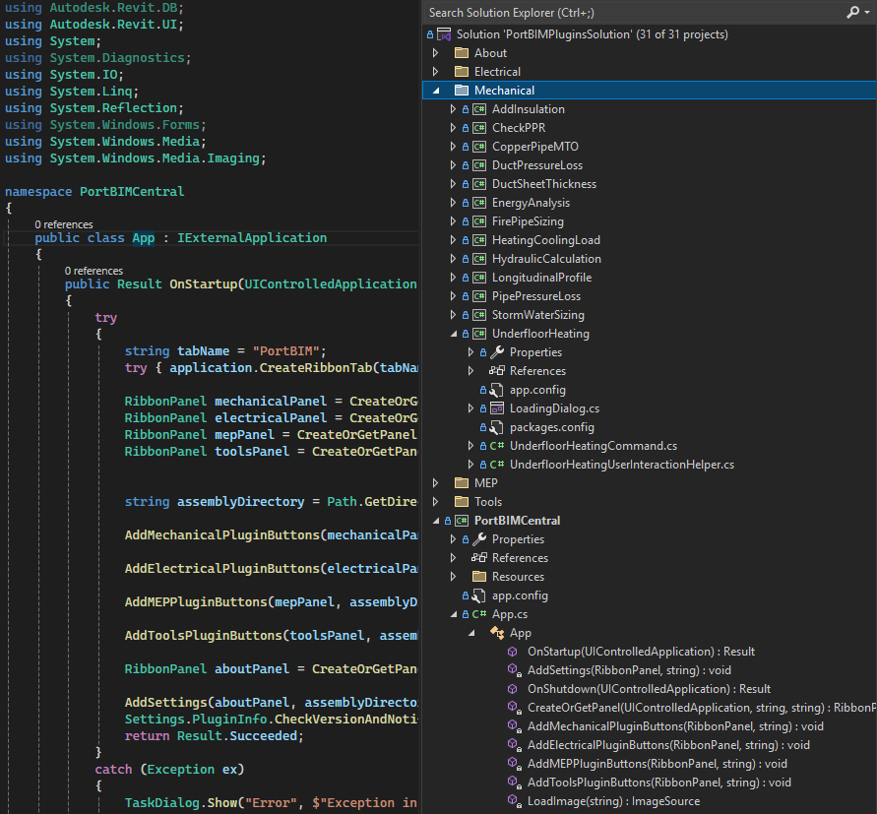
Task: Click the wrench icon for PortBIMCentral Properties
Action: click(x=479, y=539)
